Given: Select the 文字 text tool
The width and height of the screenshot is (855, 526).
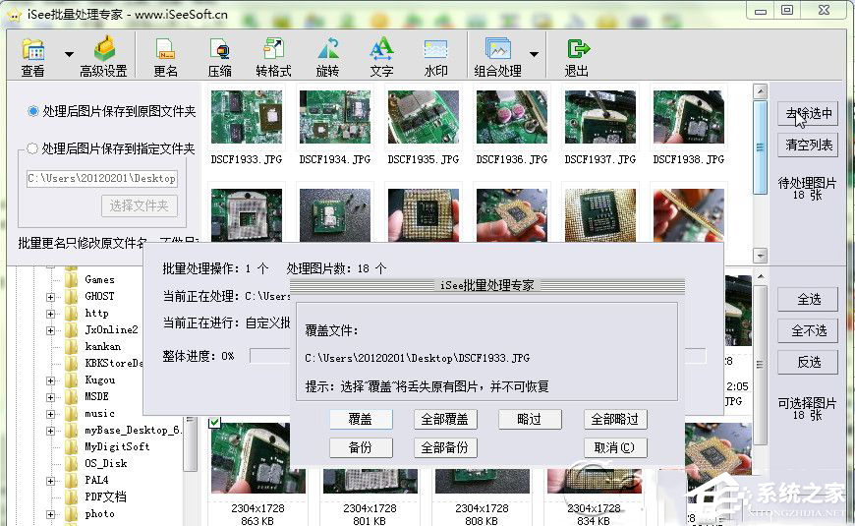Looking at the screenshot, I should [381, 58].
